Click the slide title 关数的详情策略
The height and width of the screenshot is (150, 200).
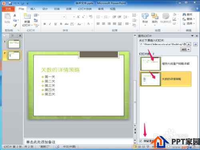(60, 70)
